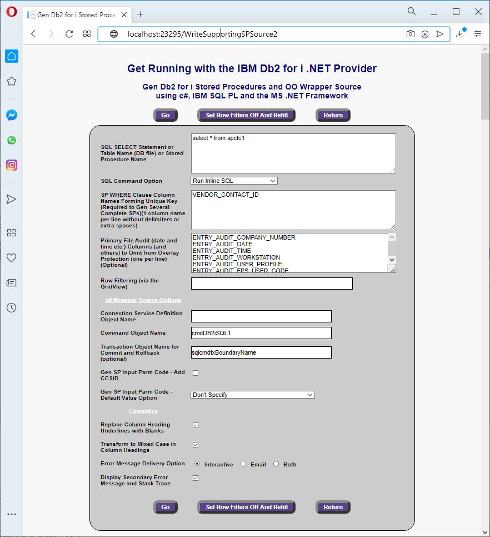Image resolution: width=490 pixels, height=537 pixels.
Task: Open the Cosmetics link
Action: point(143,411)
